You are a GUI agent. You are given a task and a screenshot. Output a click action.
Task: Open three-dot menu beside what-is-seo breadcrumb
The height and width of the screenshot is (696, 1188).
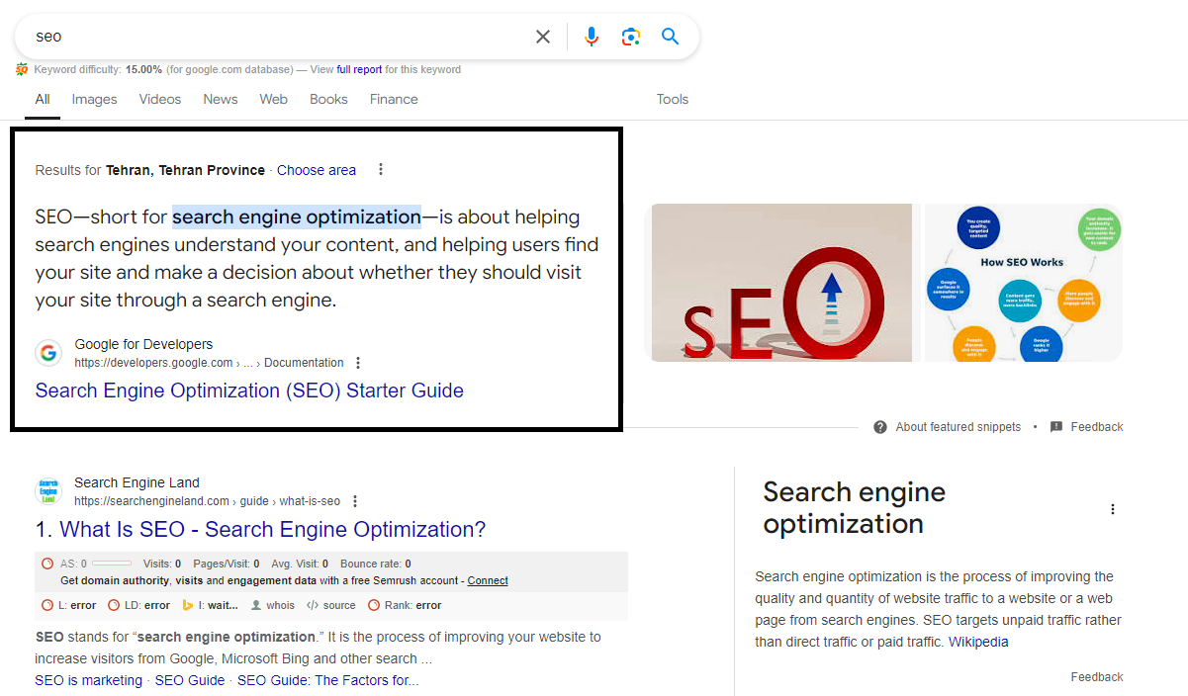pyautogui.click(x=355, y=501)
